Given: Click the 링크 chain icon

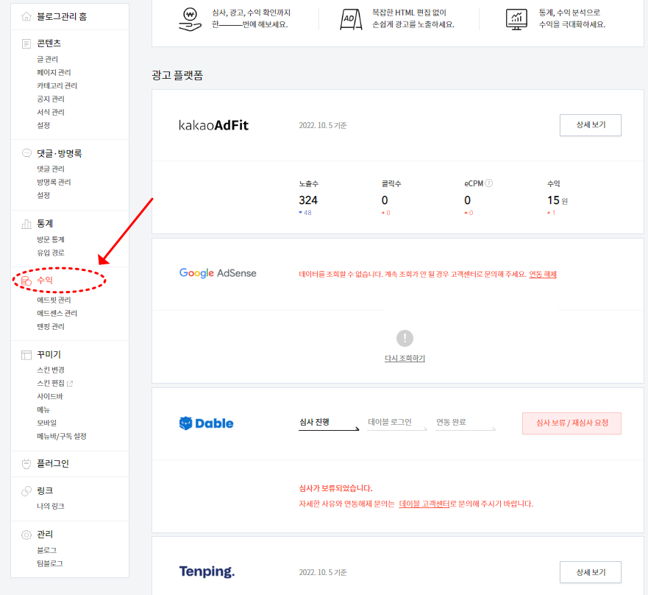Looking at the screenshot, I should click(x=26, y=490).
